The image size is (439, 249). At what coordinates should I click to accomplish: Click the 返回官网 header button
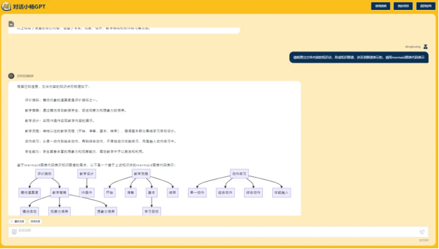(x=426, y=6)
